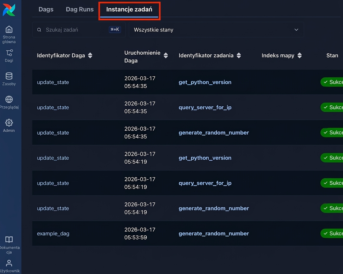Open Zasoby database icon
This screenshot has width=343, height=274.
9,76
